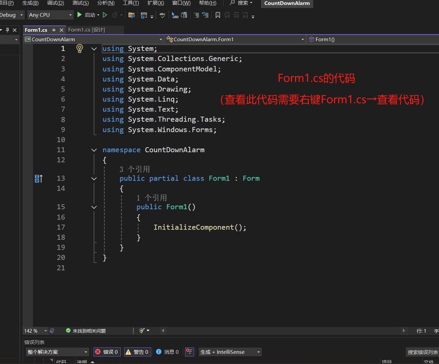Click the inheritance margin icon beside line 13

[x=39, y=179]
